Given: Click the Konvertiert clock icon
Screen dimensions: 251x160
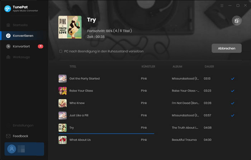Looking at the screenshot, I should click(8, 46).
